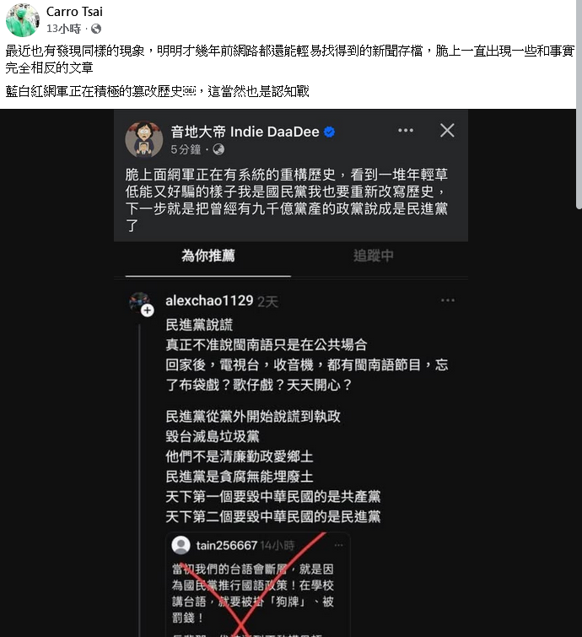The height and width of the screenshot is (637, 582).
Task: Click the 音地大帝 Indie DaaDee page name
Action: tap(245, 132)
